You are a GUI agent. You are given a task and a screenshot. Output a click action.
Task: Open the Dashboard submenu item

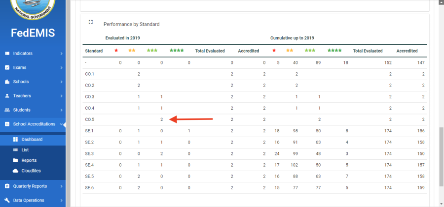pyautogui.click(x=32, y=139)
